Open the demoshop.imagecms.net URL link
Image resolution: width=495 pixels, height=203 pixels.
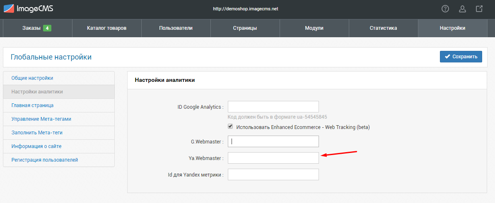click(246, 9)
